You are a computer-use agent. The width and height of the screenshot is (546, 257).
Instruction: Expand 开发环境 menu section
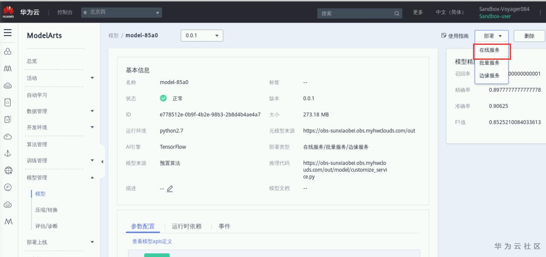[92, 127]
